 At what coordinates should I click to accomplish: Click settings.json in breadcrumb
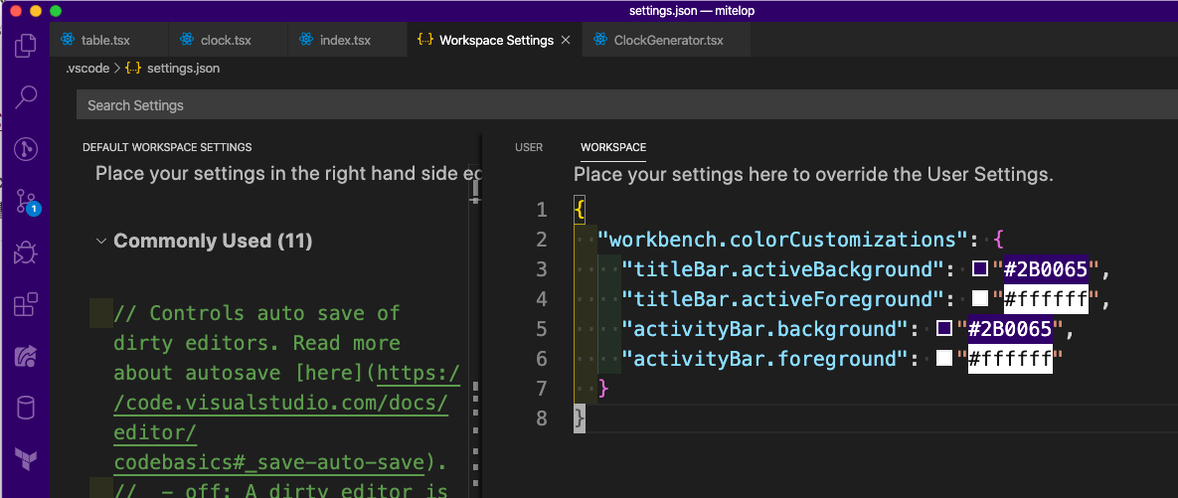pyautogui.click(x=183, y=69)
